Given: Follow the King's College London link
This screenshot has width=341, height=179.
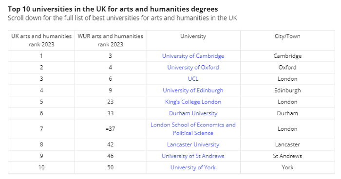Looking at the screenshot, I should [193, 102].
